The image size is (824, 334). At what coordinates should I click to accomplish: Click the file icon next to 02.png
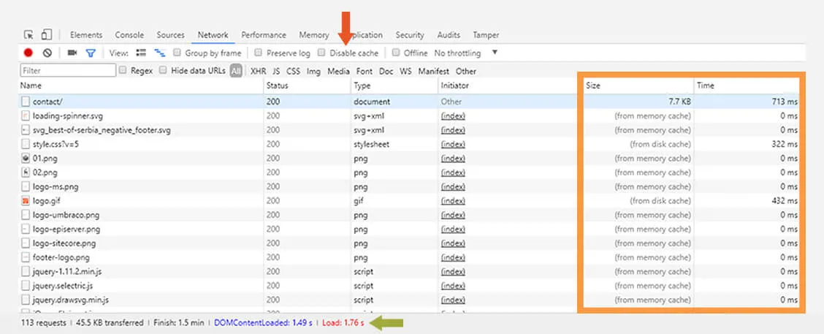click(x=26, y=172)
